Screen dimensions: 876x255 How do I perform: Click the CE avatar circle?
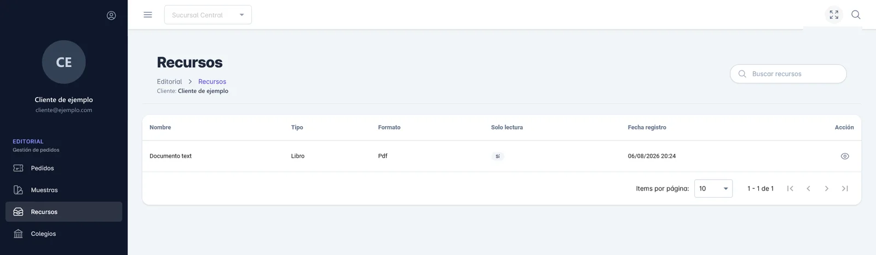[x=64, y=62]
